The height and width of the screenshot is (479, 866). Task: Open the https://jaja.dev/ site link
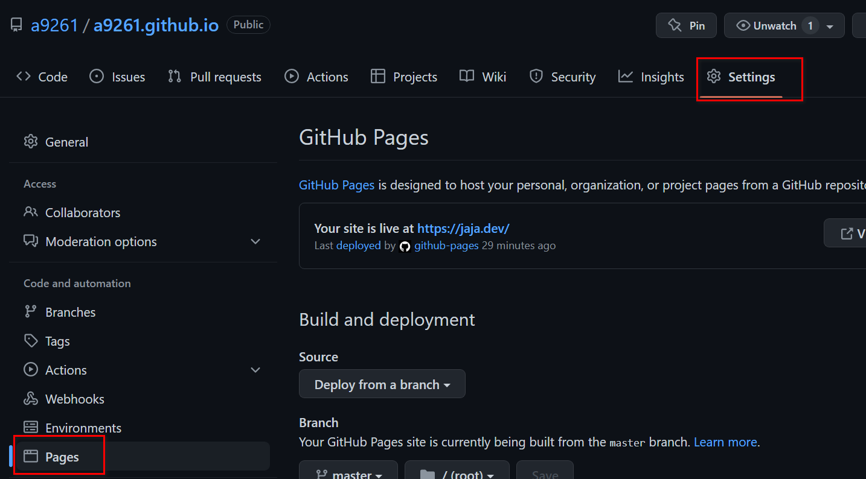[x=463, y=229]
